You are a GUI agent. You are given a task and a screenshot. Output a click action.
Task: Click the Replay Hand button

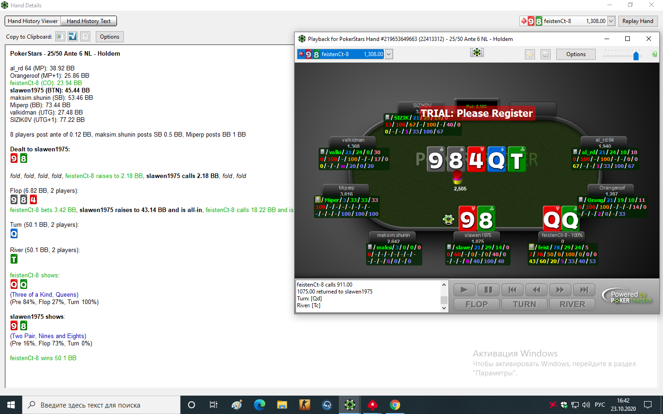click(x=638, y=21)
